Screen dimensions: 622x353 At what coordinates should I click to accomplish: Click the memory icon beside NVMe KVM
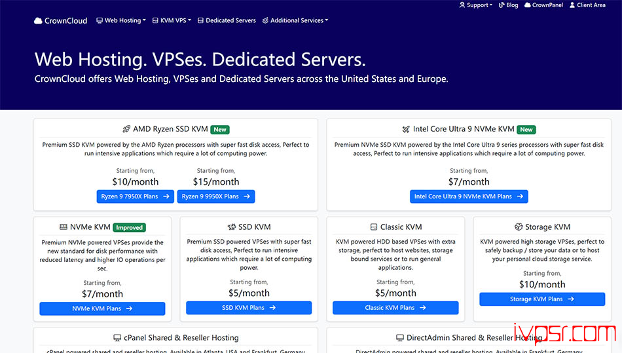pyautogui.click(x=63, y=227)
